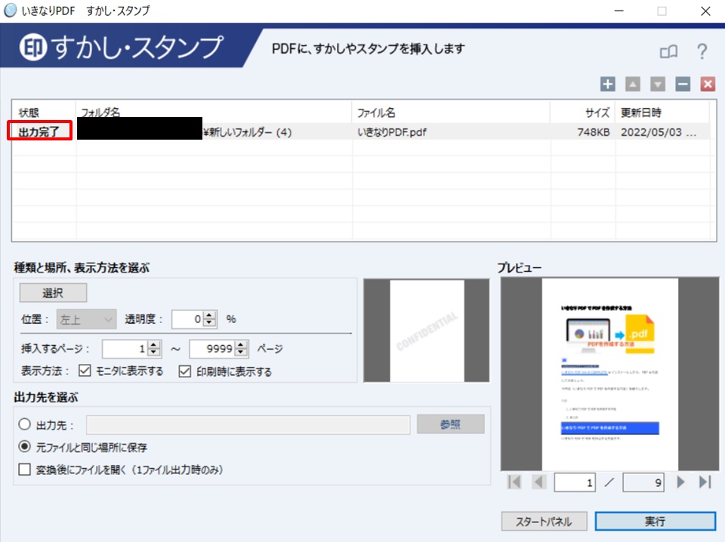725x542 pixels.
Task: Add a file with the plus icon
Action: pos(607,84)
